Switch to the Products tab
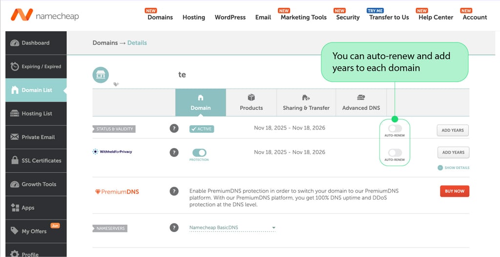 [251, 103]
